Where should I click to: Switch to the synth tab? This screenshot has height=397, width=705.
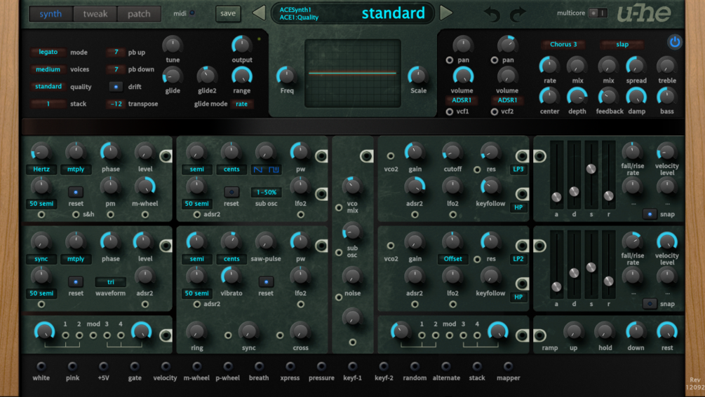pyautogui.click(x=51, y=14)
